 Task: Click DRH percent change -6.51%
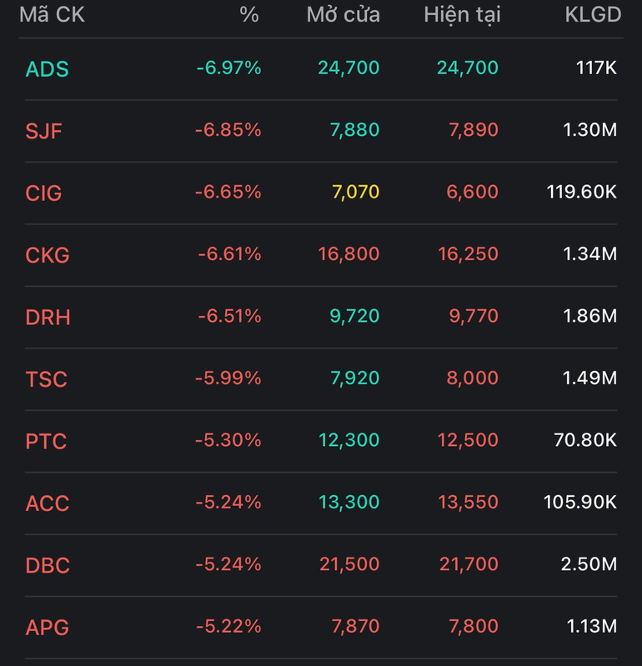(x=229, y=317)
